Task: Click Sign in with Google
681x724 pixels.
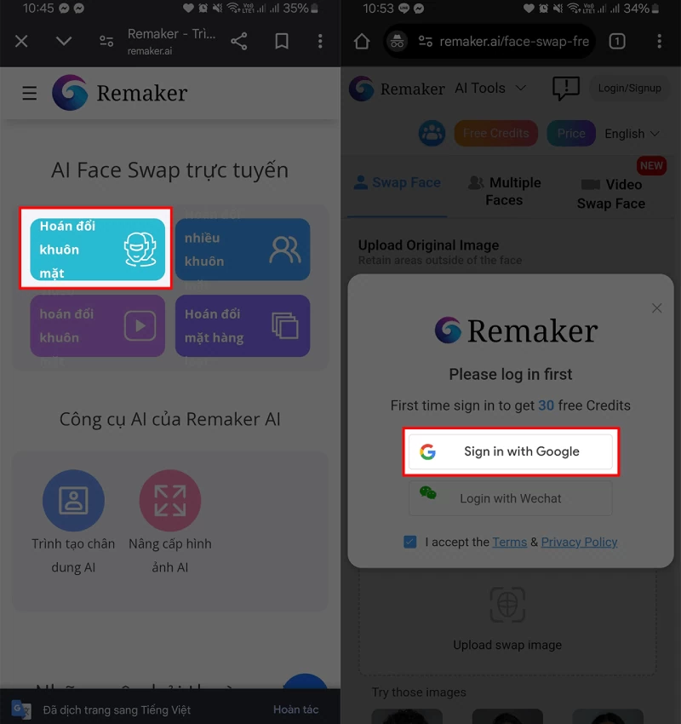Action: click(x=511, y=451)
